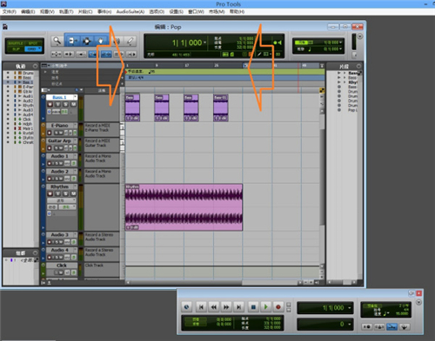Viewport: 435px width, 341px height.
Task: Open main counter format dropdown arrow
Action: pos(204,43)
